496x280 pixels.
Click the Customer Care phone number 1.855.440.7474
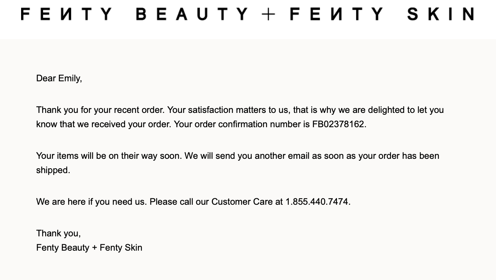click(317, 202)
